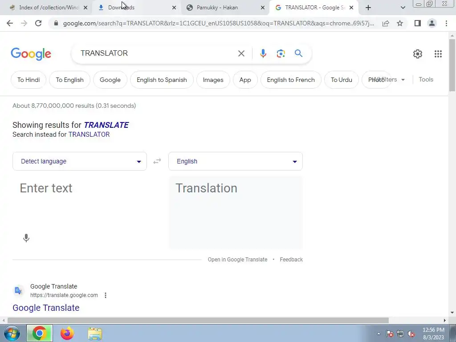This screenshot has width=456, height=342.
Task: Click the Feedback link
Action: (291, 260)
